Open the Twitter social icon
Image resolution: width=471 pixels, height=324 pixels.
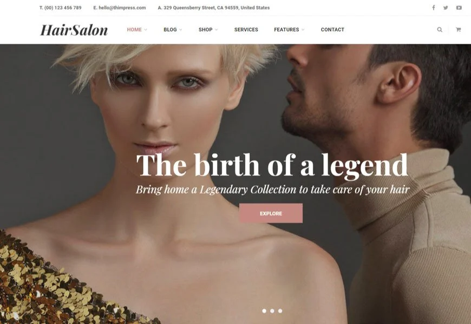[446, 8]
